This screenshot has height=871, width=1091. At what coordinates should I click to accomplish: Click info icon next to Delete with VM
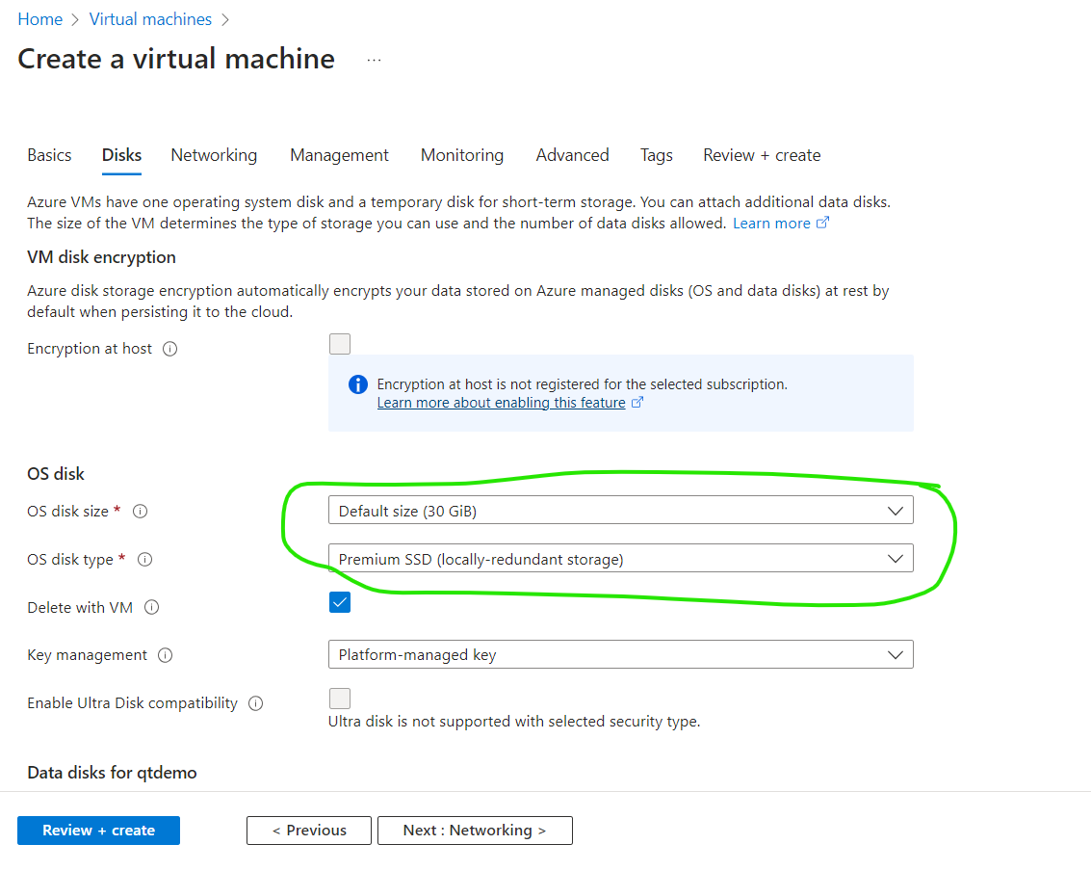(152, 608)
